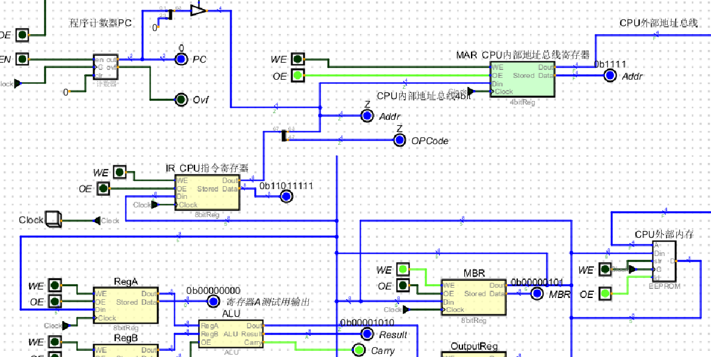Toggle the OE pin for MBR
Screen dimensions: 711x357
pos(403,285)
